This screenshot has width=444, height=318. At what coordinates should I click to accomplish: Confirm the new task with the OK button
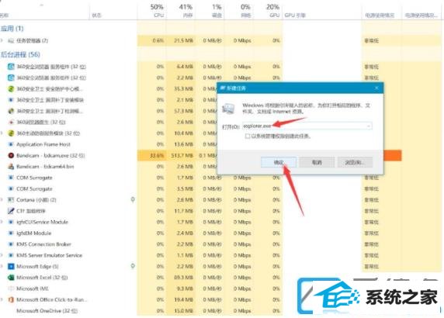pos(279,162)
